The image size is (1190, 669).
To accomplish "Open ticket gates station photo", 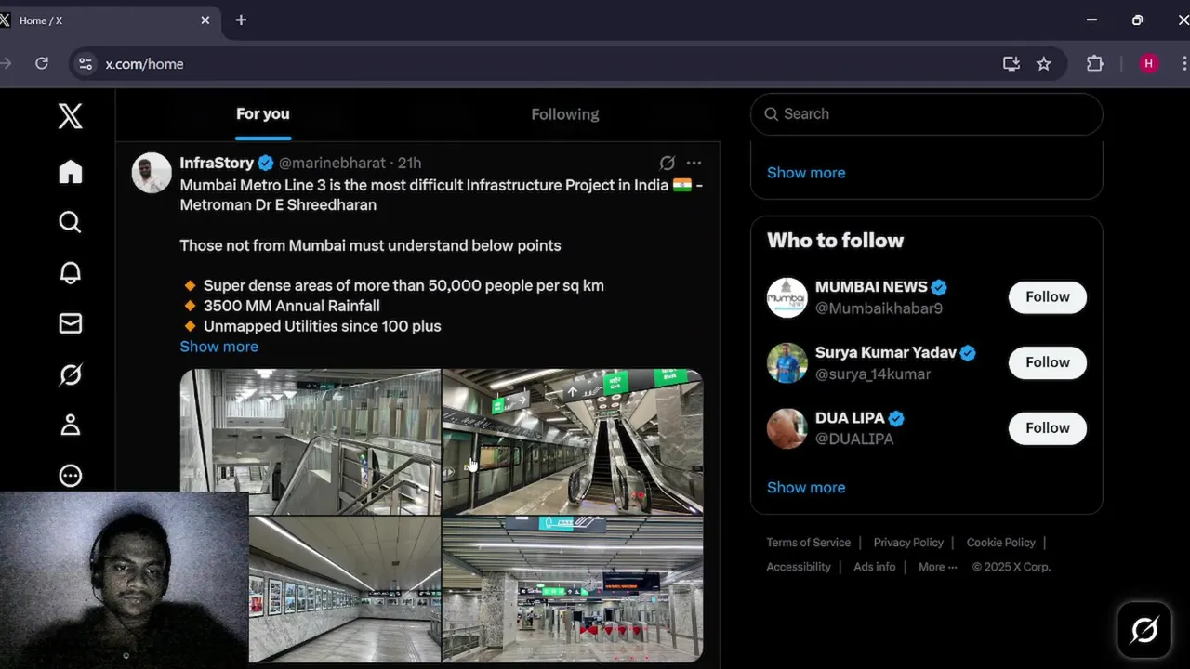I will (x=573, y=589).
